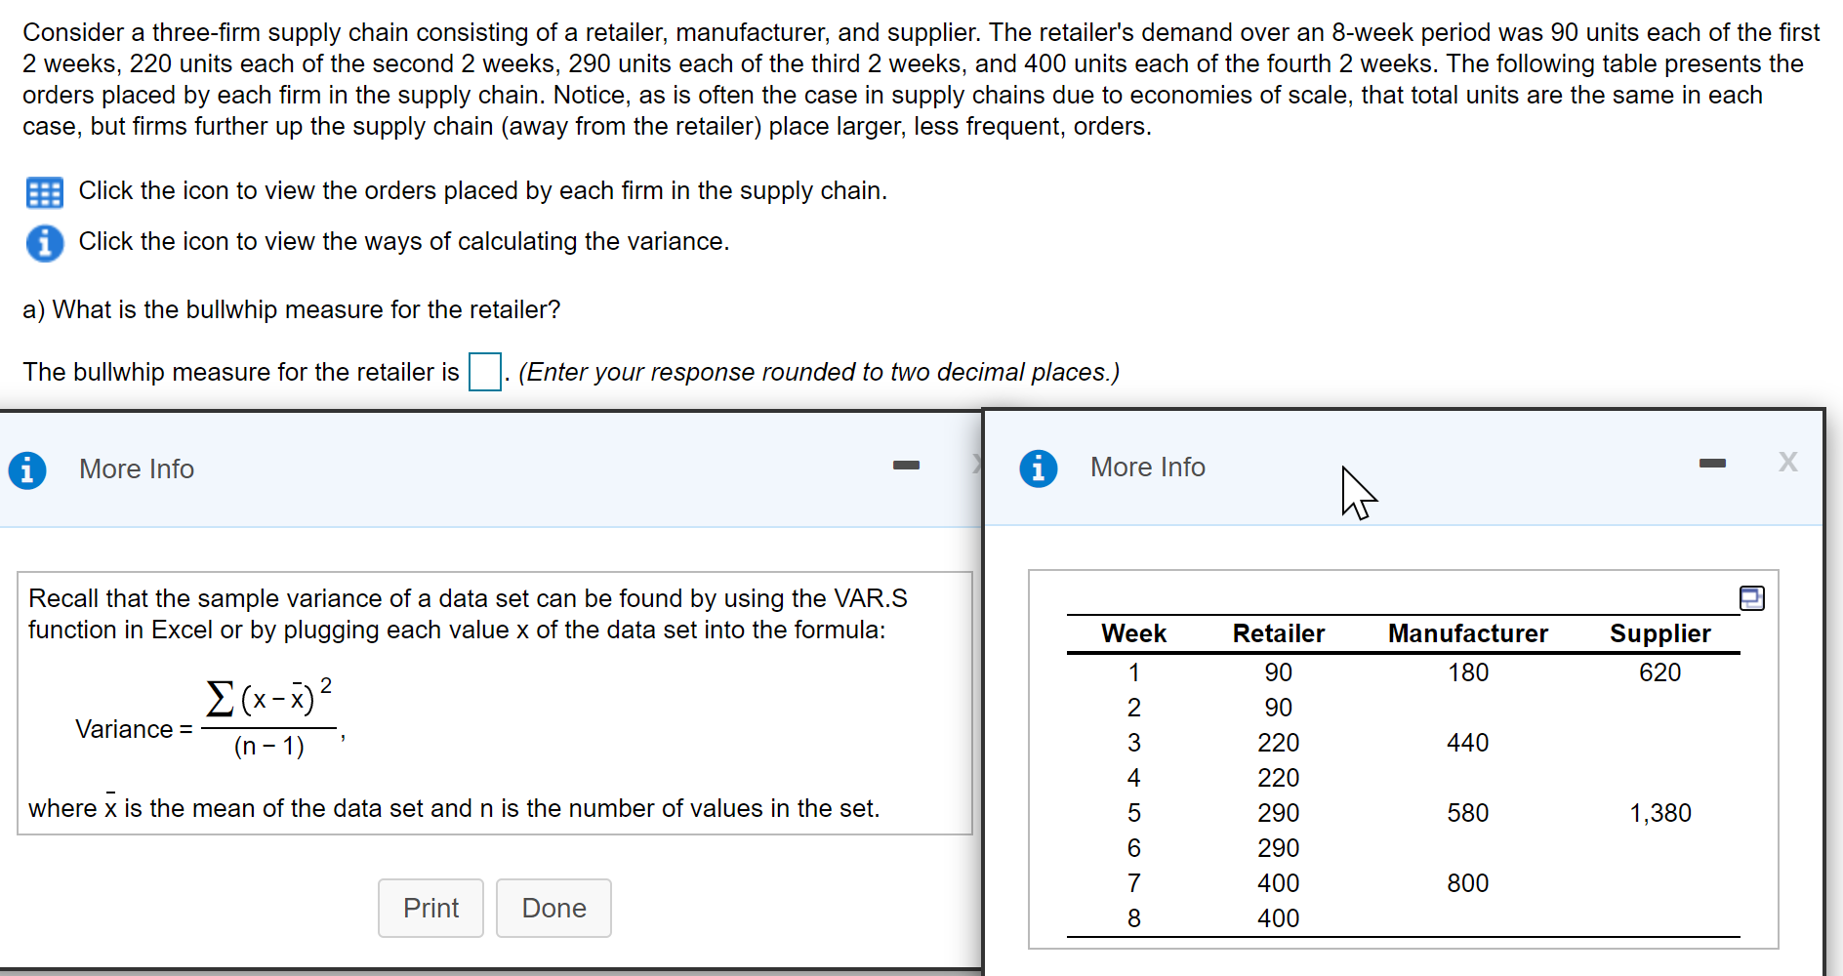Click the bullwhip measure answer box
1843x976 pixels.
[x=485, y=373]
